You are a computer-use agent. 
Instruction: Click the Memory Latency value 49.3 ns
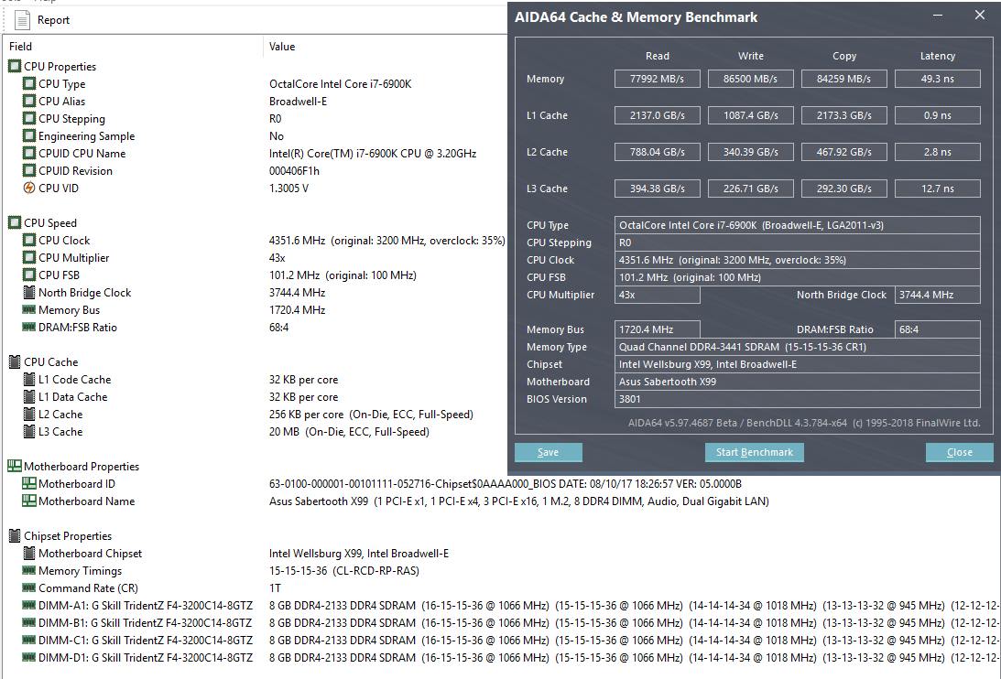coord(937,79)
